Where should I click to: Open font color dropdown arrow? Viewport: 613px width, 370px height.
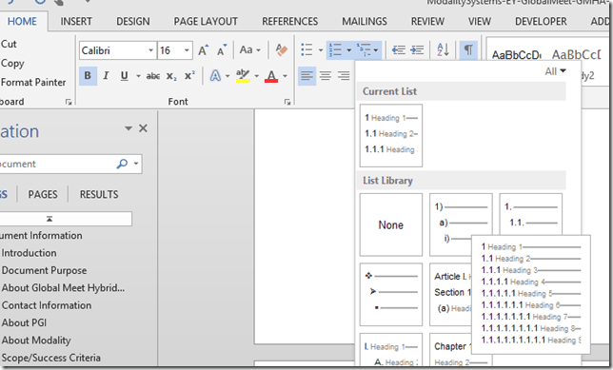click(x=285, y=76)
